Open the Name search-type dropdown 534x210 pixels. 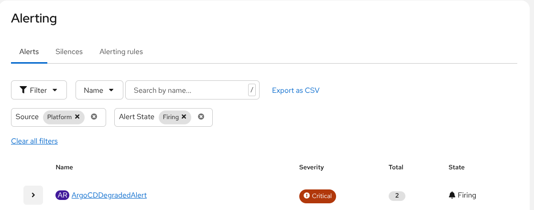tap(99, 90)
